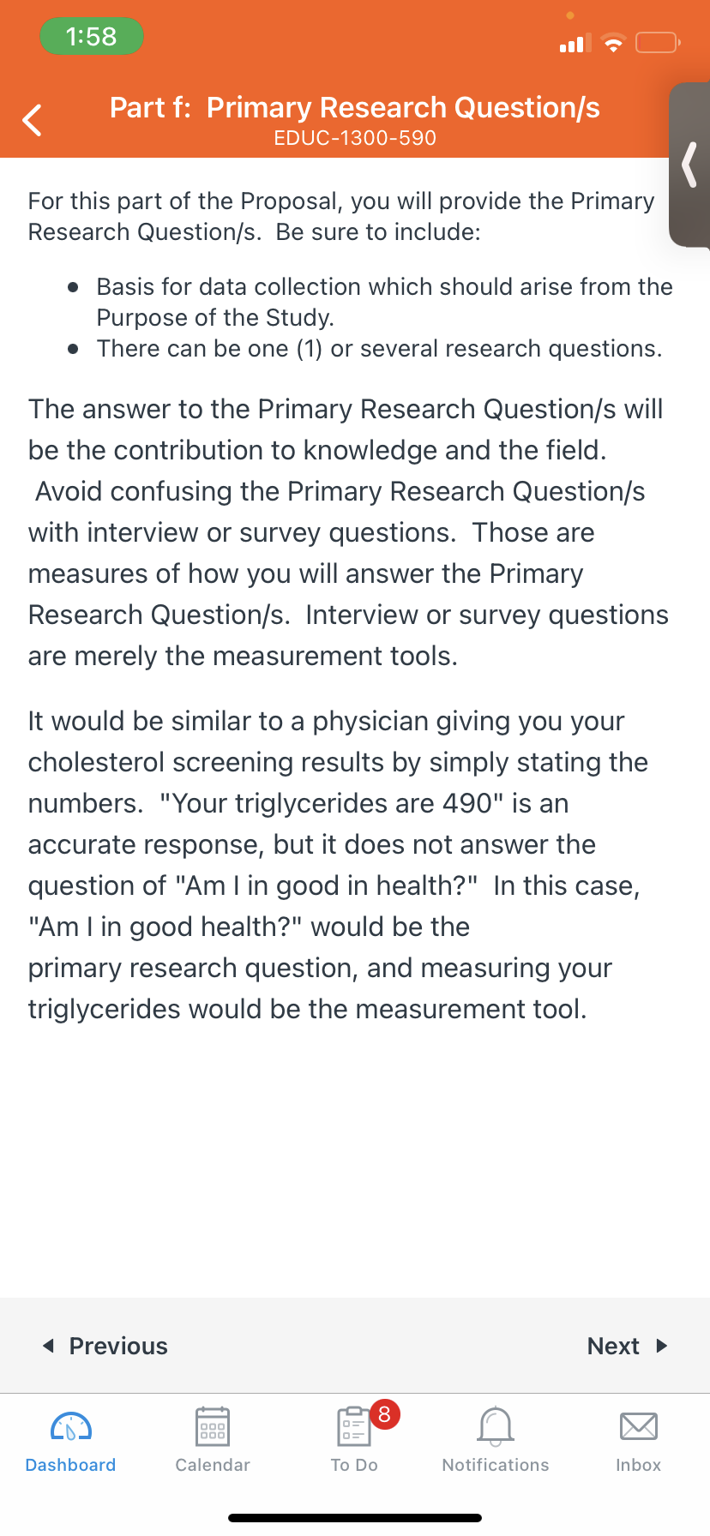Viewport: 710px width, 1536px height.
Task: Open the Notifications bell icon
Action: pyautogui.click(x=496, y=1426)
